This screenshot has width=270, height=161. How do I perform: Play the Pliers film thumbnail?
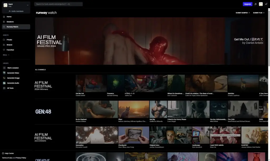point(134,109)
